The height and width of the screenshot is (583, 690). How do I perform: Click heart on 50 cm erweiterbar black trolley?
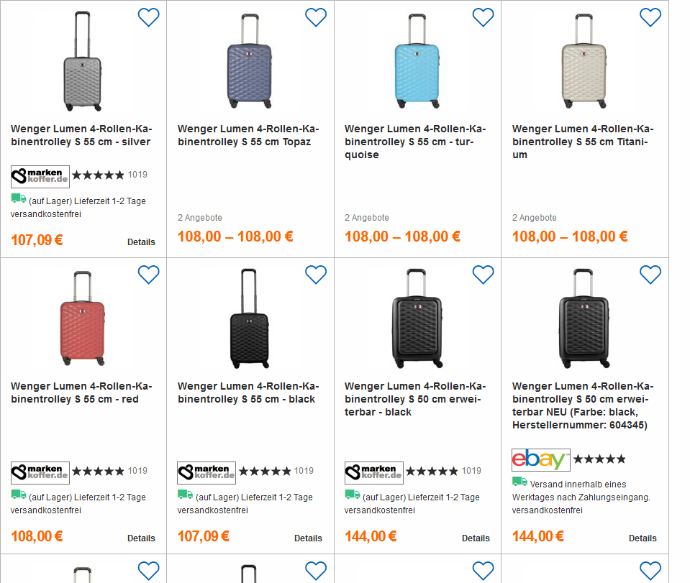pos(483,275)
